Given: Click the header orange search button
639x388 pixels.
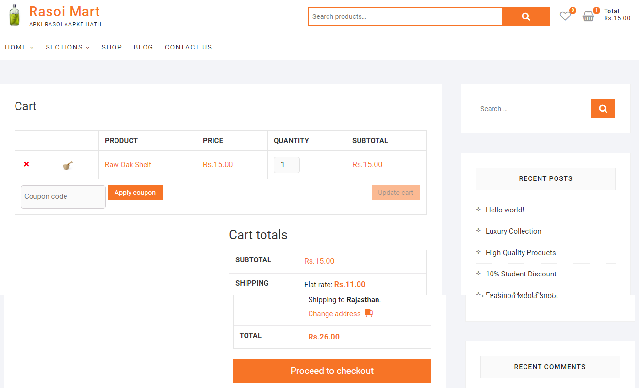Looking at the screenshot, I should pos(525,16).
